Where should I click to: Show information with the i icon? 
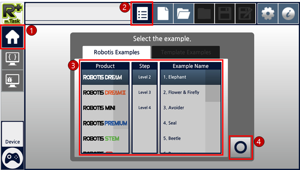(288, 13)
